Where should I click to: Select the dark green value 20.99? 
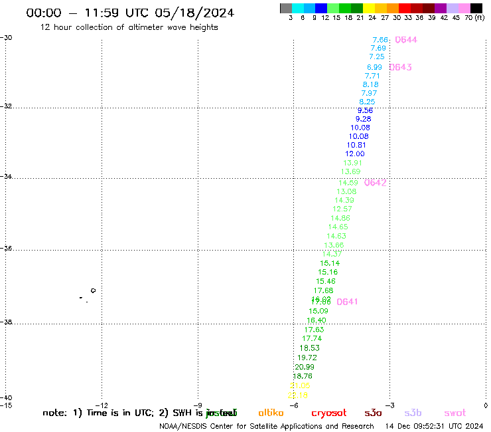tap(305, 367)
